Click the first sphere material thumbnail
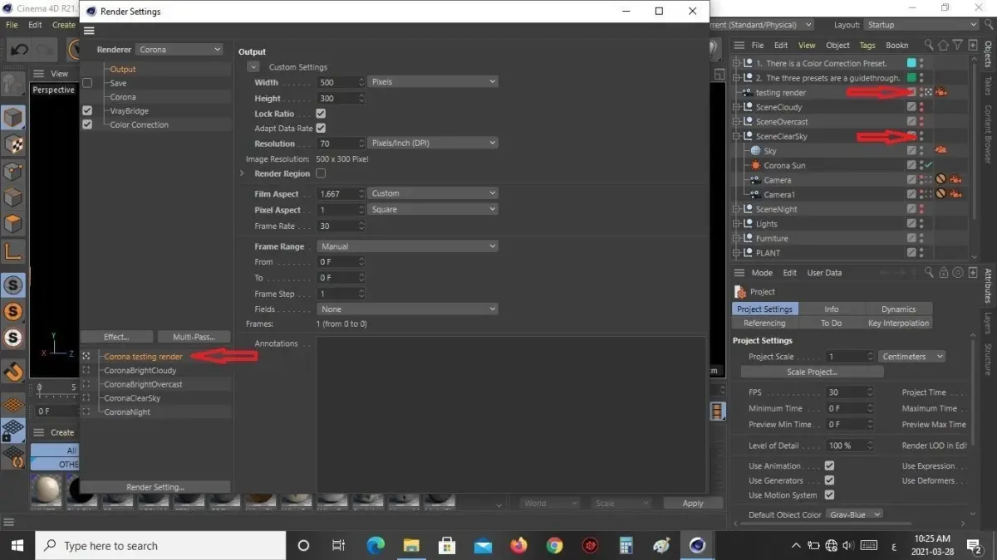Image resolution: width=997 pixels, height=560 pixels. (x=46, y=490)
